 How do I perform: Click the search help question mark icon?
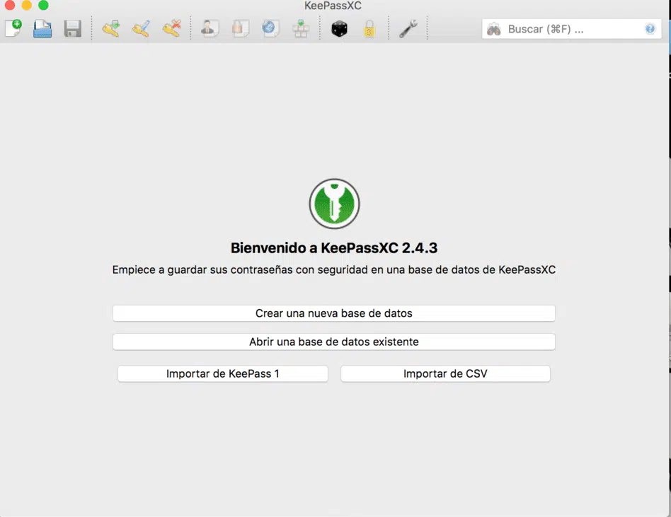coord(650,29)
